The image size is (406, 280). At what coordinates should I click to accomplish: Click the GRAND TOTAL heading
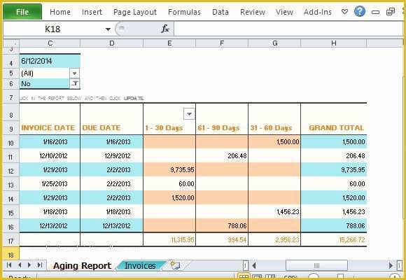click(336, 128)
